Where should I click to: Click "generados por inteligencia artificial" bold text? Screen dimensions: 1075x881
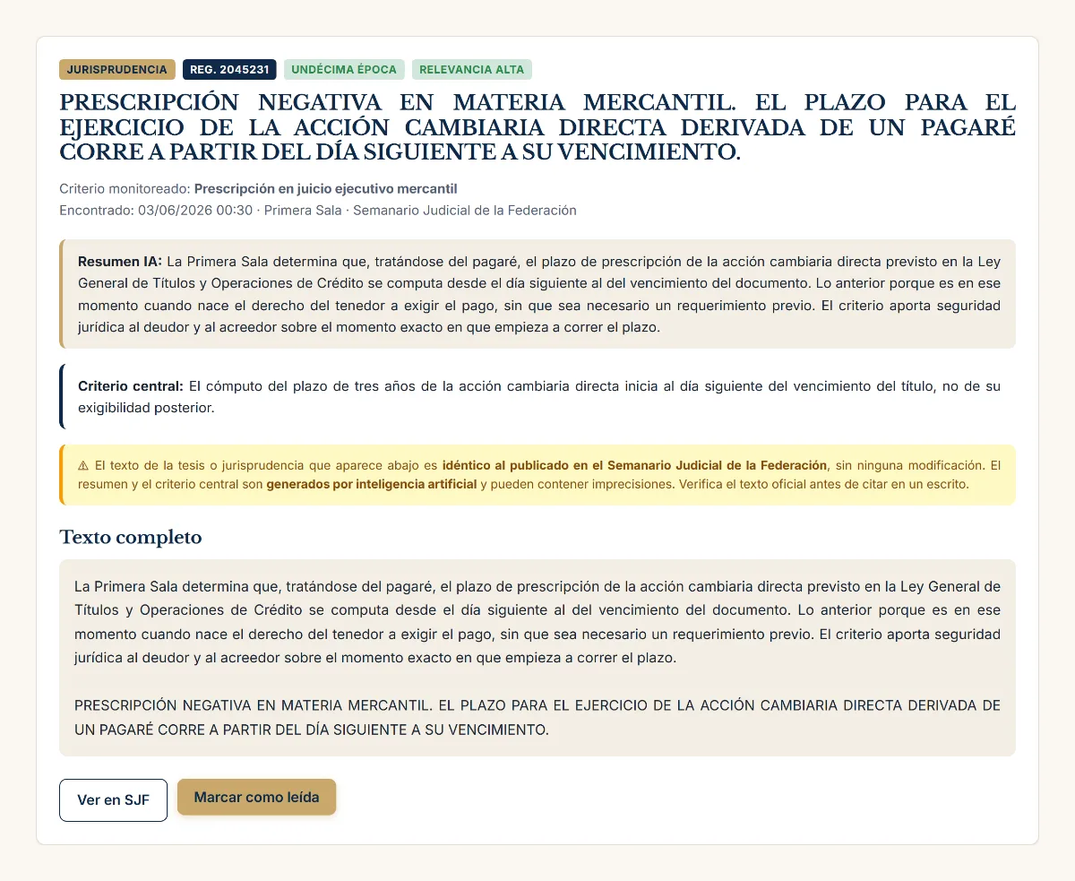point(372,485)
